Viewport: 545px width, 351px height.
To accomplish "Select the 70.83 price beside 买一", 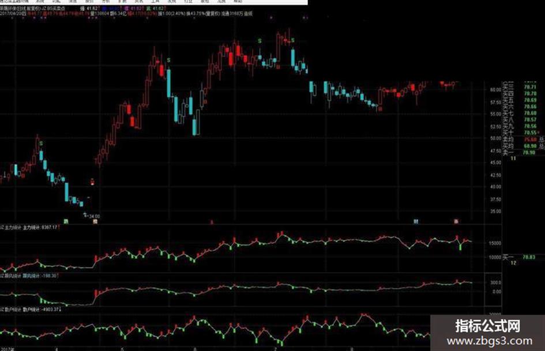I will (x=529, y=257).
